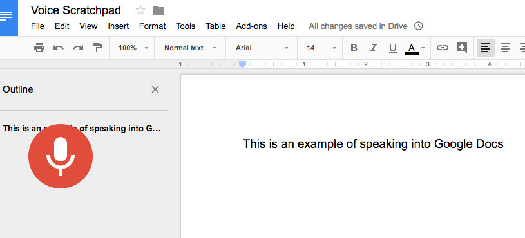Click the 'Outline' panel heading

pyautogui.click(x=18, y=89)
